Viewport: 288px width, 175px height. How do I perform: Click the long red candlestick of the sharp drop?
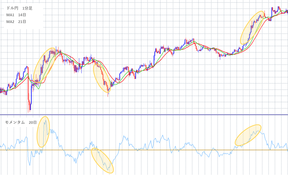pos(28,87)
